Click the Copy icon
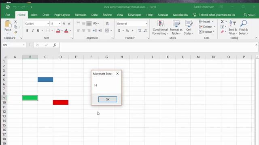259x145 pixels. tap(16, 27)
